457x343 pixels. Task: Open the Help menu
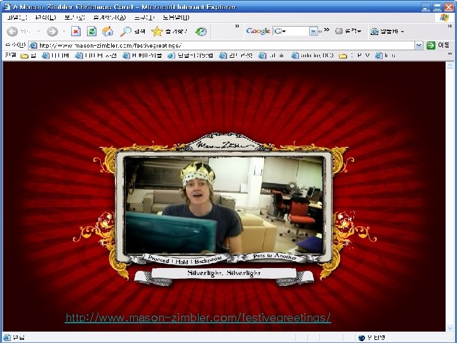coord(176,18)
